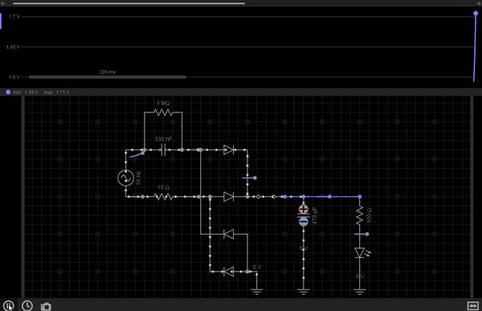
Task: Toggle the switch below the top diode
Action: 249,178
